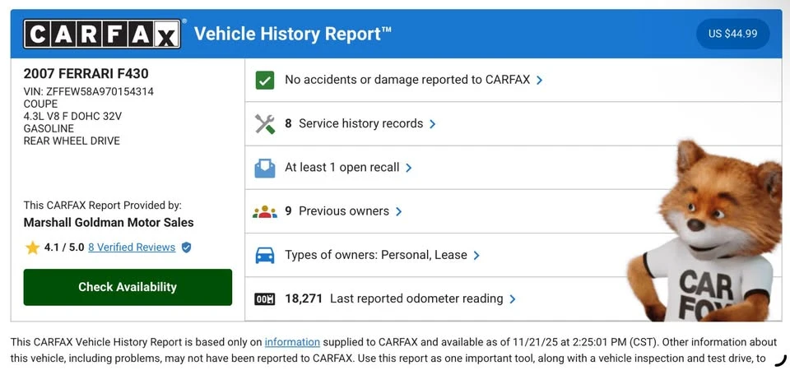Click the previous owners people icon

pos(264,211)
